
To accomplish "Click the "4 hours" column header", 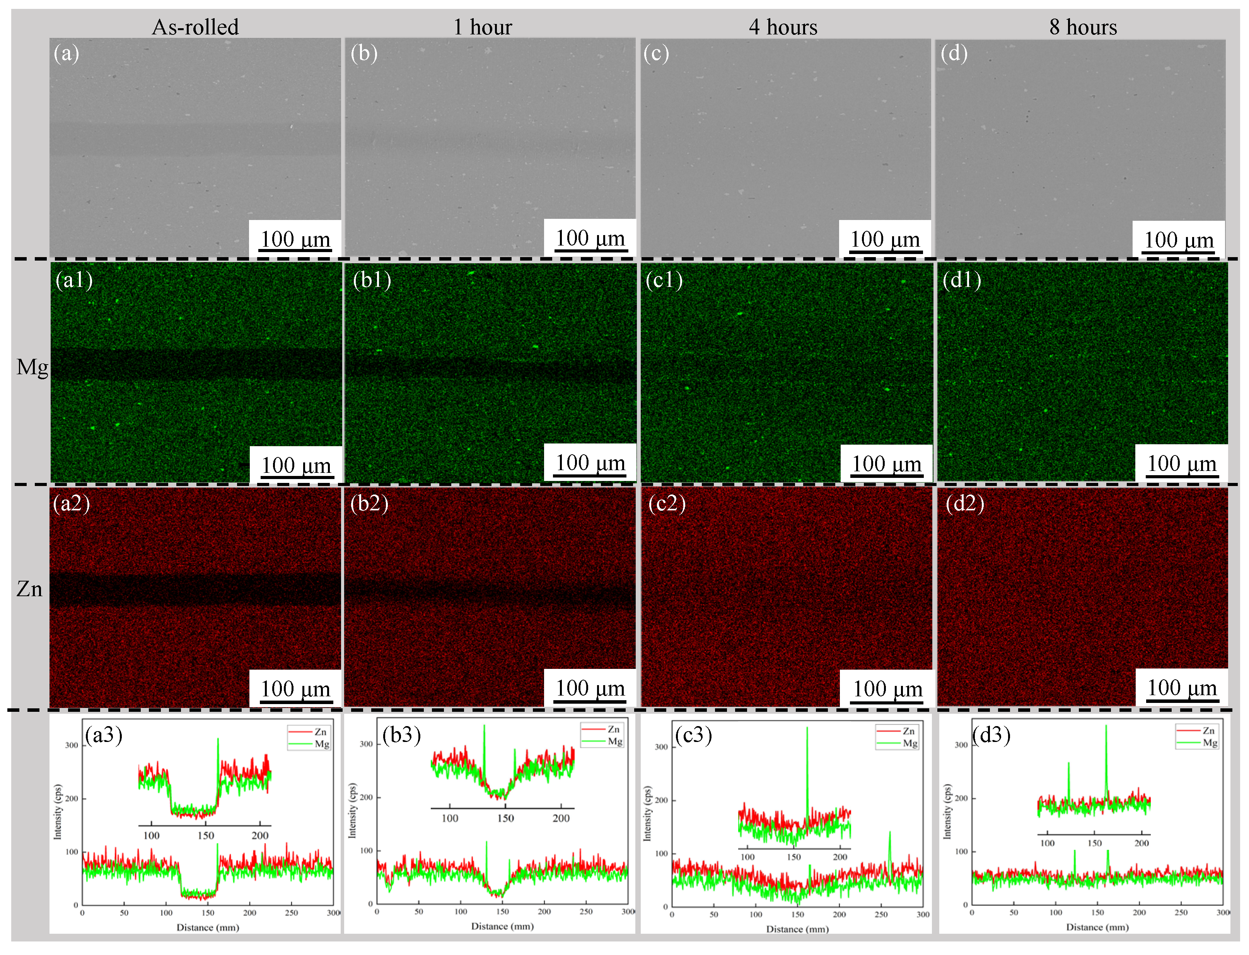I will click(x=783, y=27).
